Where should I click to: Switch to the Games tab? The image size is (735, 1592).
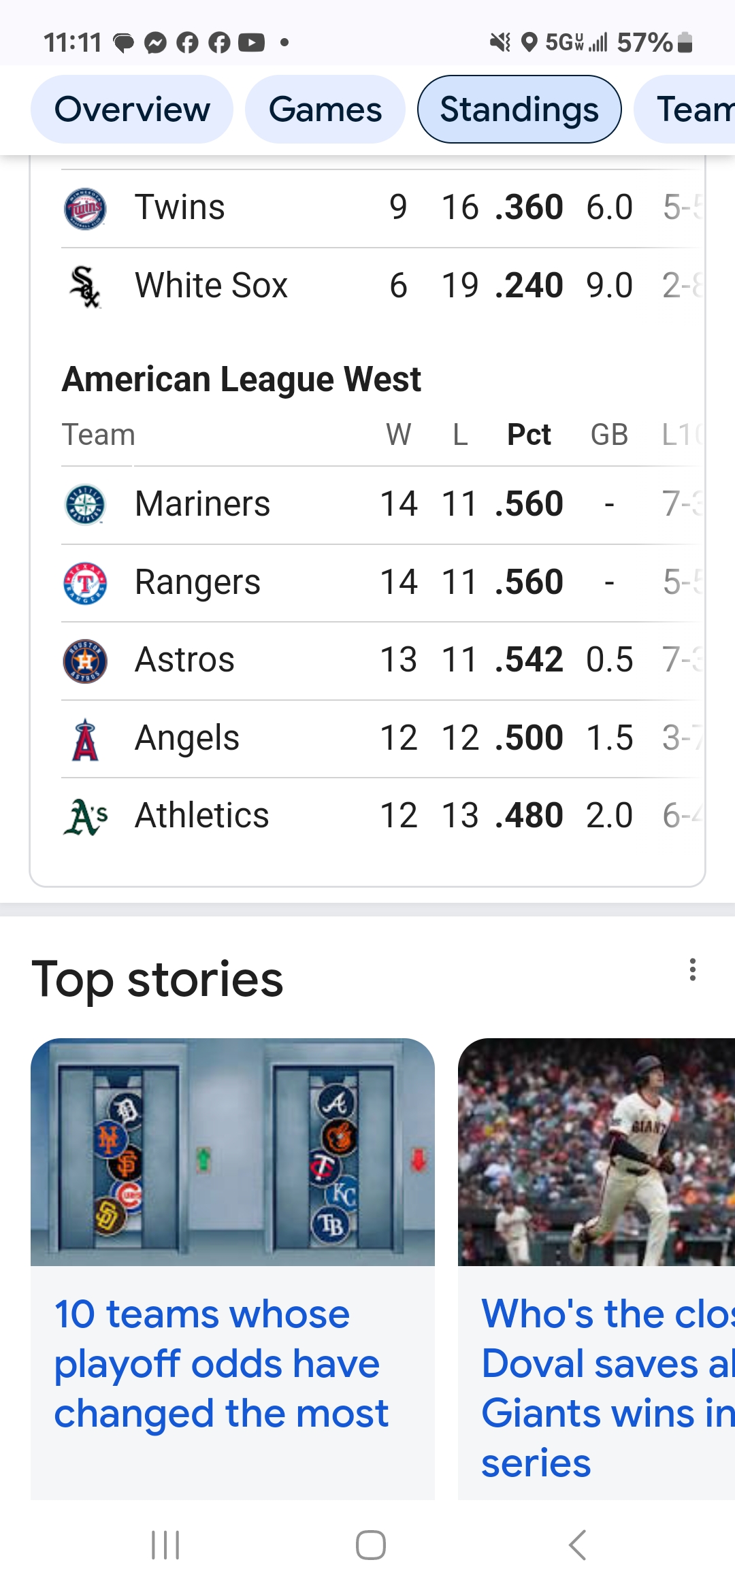(x=325, y=110)
